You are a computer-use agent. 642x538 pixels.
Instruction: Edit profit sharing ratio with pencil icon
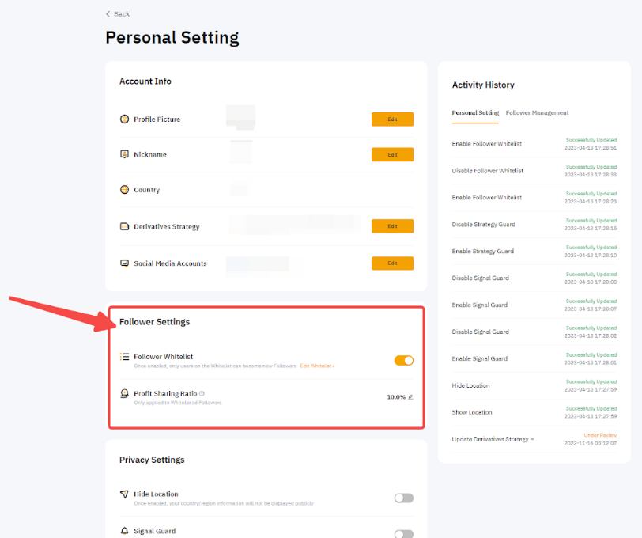click(x=410, y=397)
